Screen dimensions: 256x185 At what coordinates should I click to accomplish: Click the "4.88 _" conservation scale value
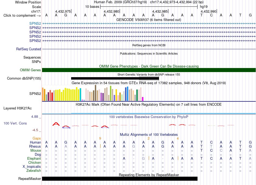(x=36, y=117)
